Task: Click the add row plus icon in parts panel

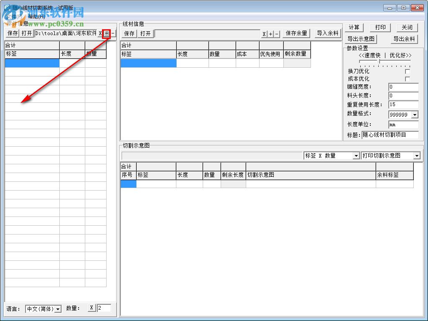Action: (x=107, y=33)
